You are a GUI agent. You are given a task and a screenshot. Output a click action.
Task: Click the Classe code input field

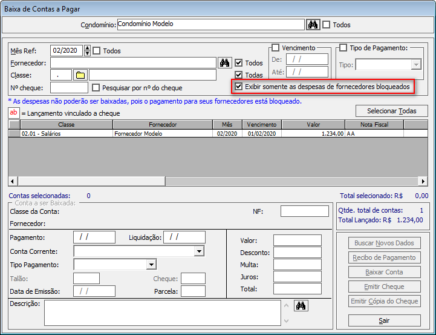pyautogui.click(x=61, y=75)
